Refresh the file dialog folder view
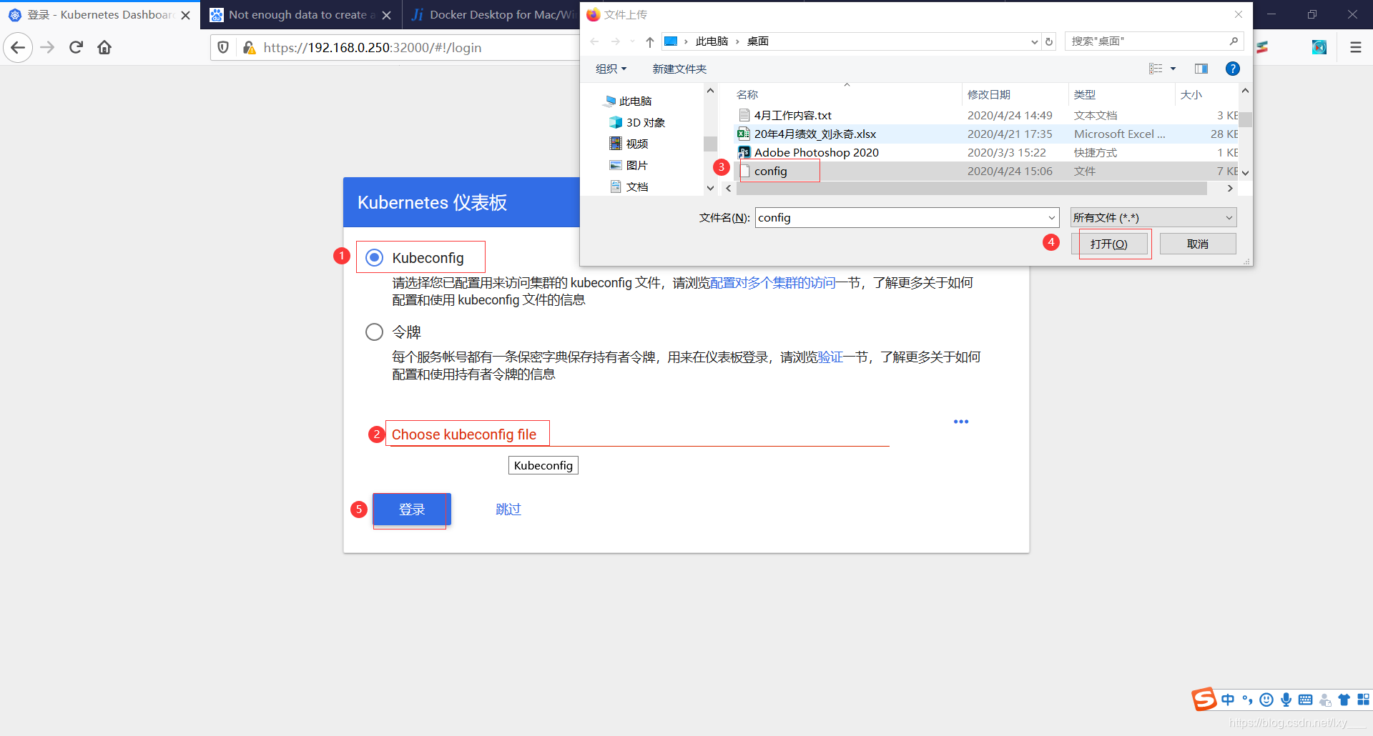 click(x=1049, y=41)
